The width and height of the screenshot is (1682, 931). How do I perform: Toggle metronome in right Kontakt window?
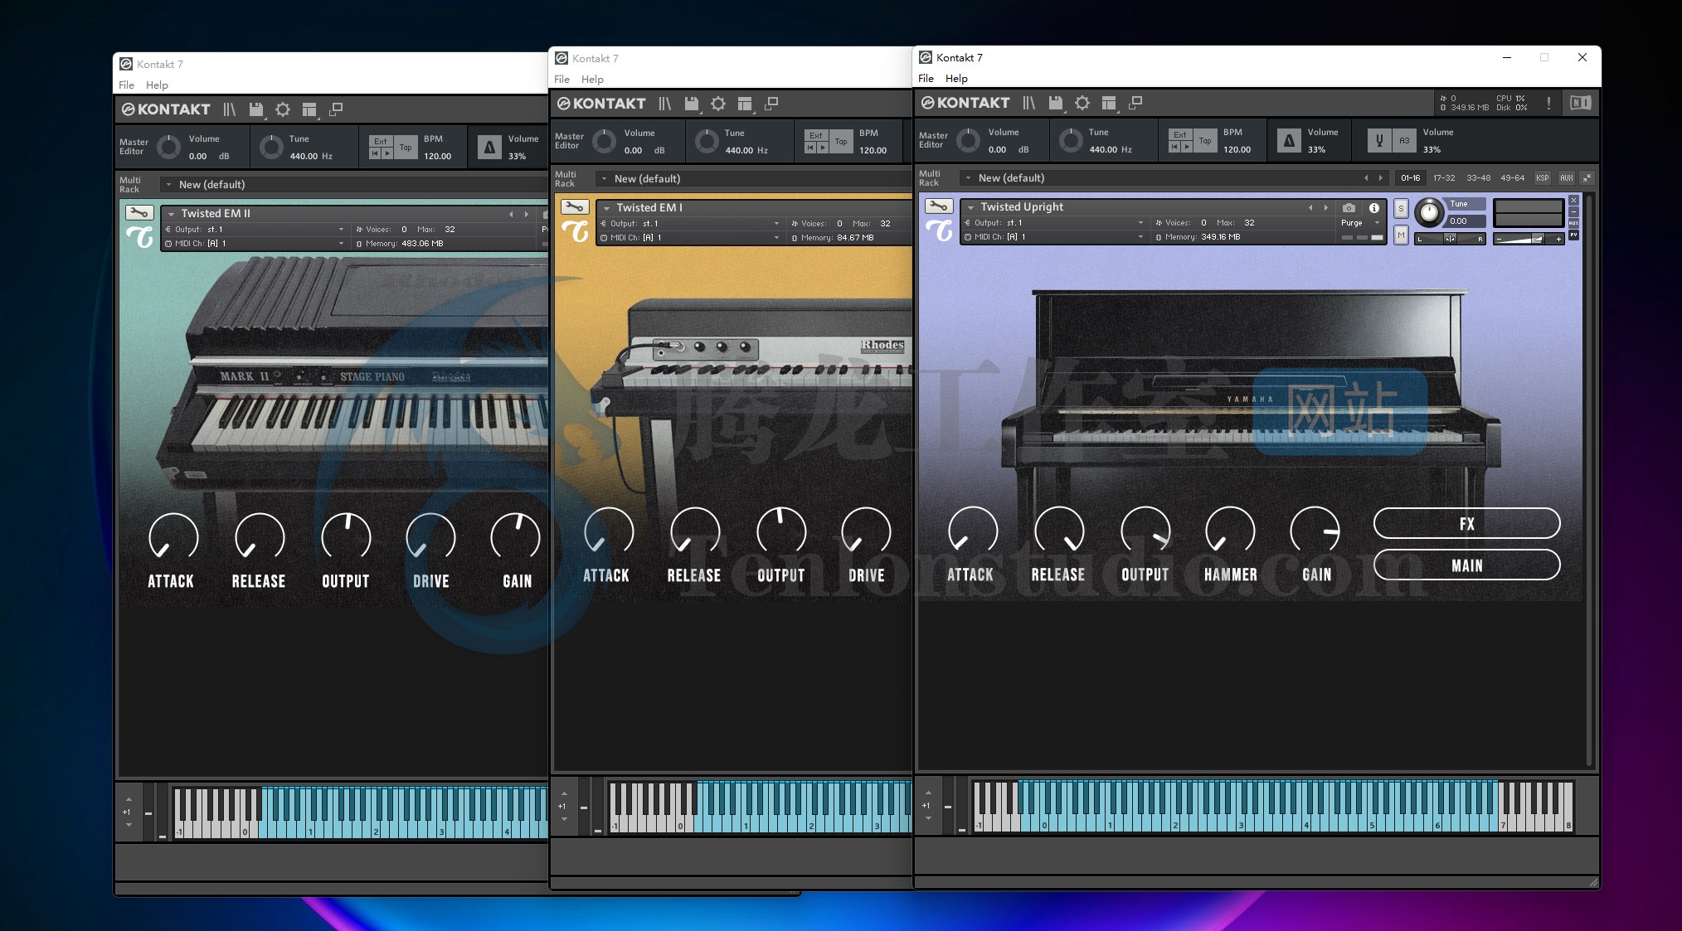(1289, 141)
